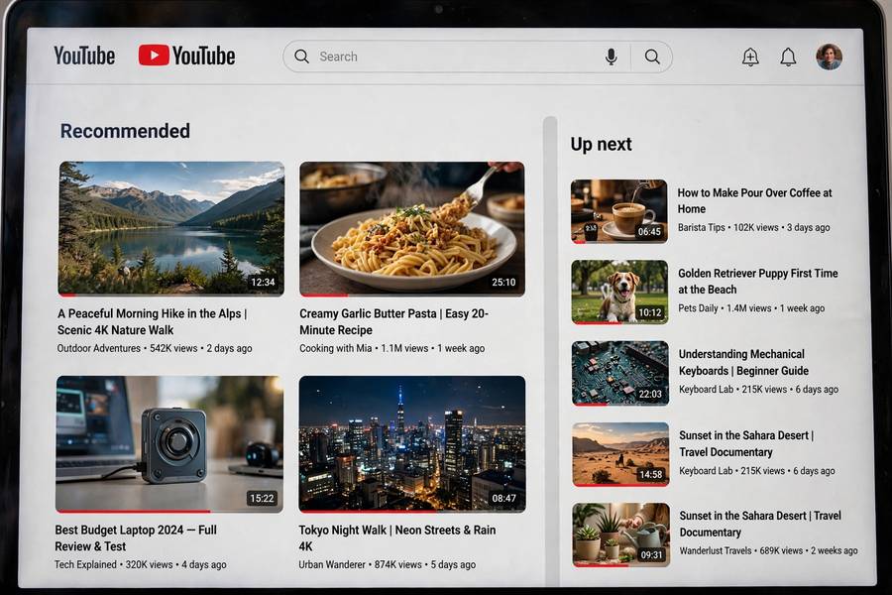Click the red progress bar on puppy thumbnail
Viewport: 892px width, 595px height.
point(597,322)
